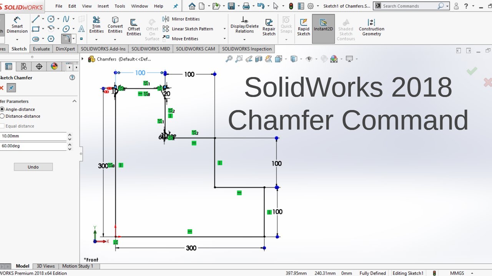Pin the SolidWorks menu bar
492x276 pixels.
click(x=176, y=6)
